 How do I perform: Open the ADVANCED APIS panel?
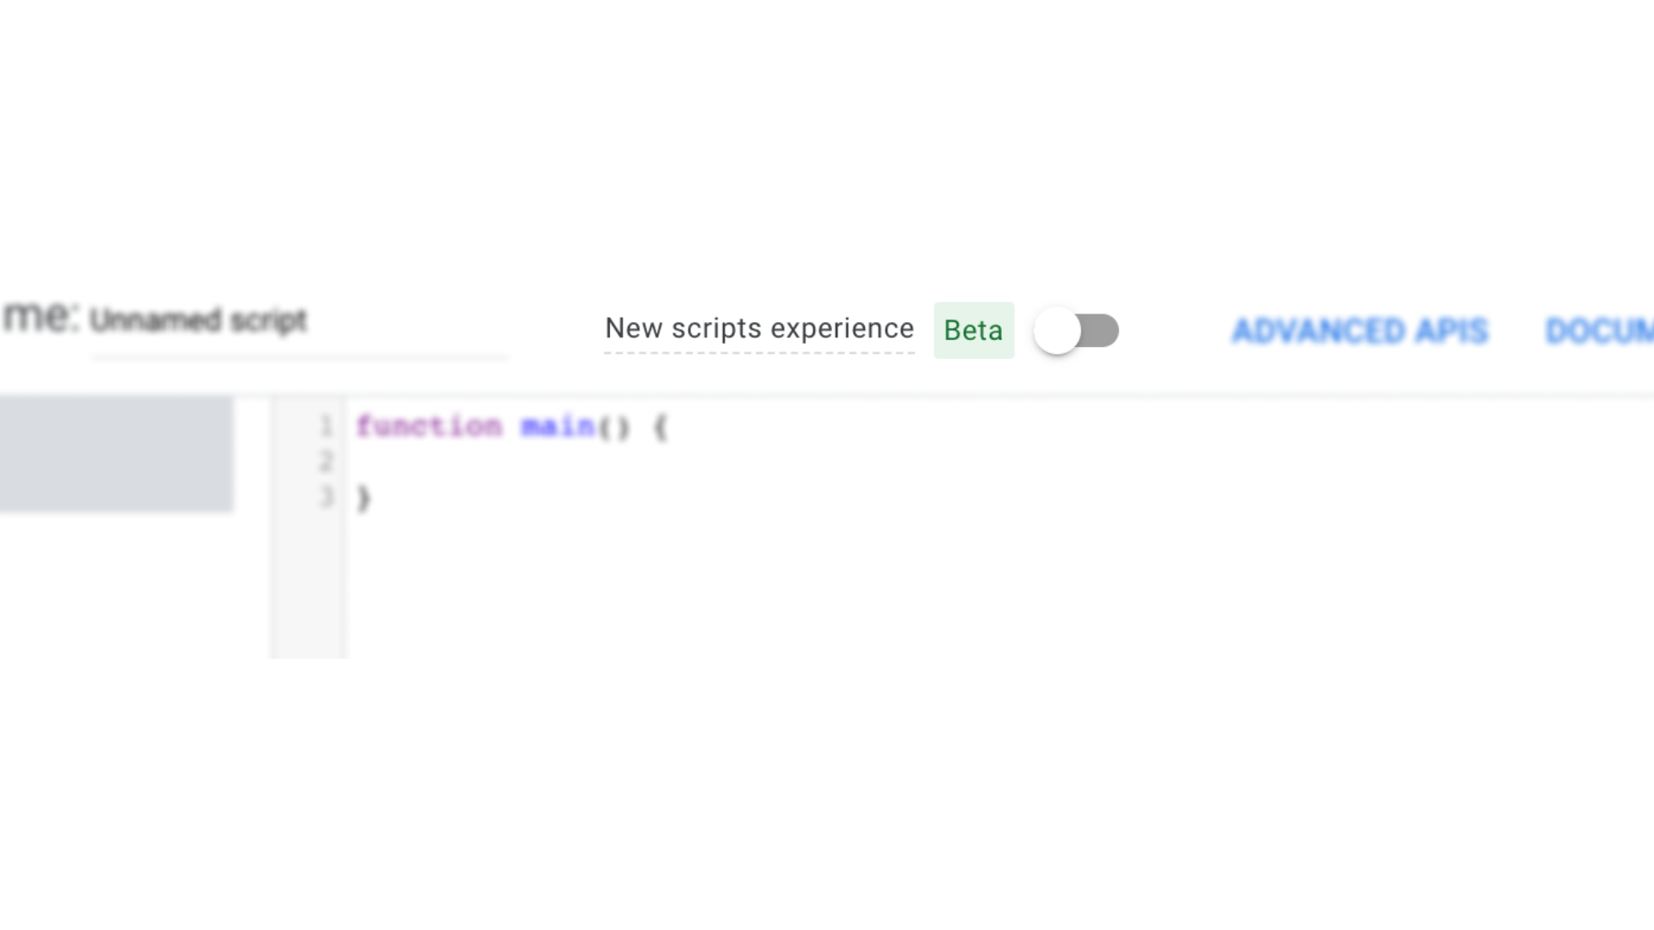(1359, 332)
